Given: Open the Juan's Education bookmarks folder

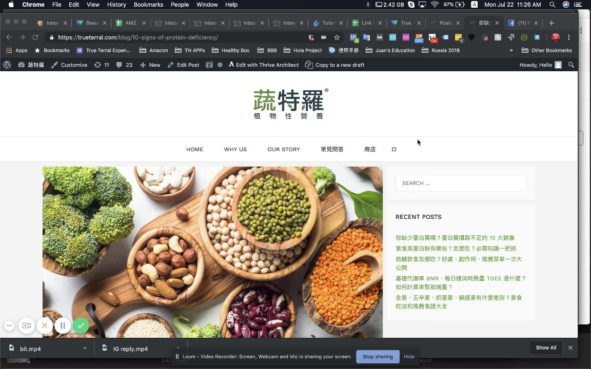Looking at the screenshot, I should (x=390, y=50).
